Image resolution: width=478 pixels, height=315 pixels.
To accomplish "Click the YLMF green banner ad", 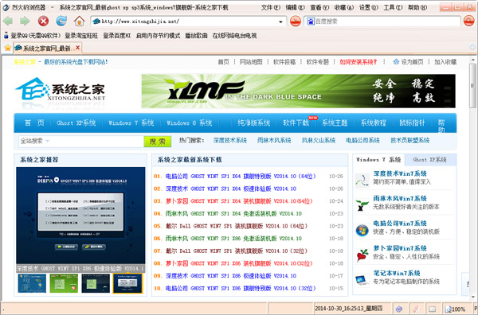I will coord(299,91).
